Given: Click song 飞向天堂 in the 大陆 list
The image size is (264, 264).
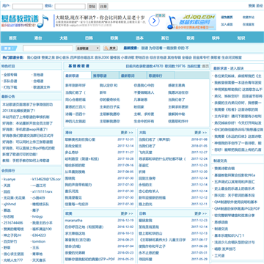Looking at the screenshot, I should pos(145,153).
